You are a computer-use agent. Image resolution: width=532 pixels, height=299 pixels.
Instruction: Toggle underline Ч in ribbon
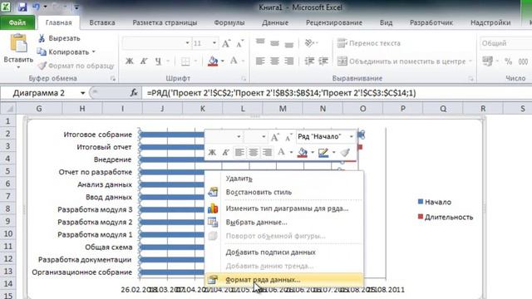pyautogui.click(x=158, y=61)
